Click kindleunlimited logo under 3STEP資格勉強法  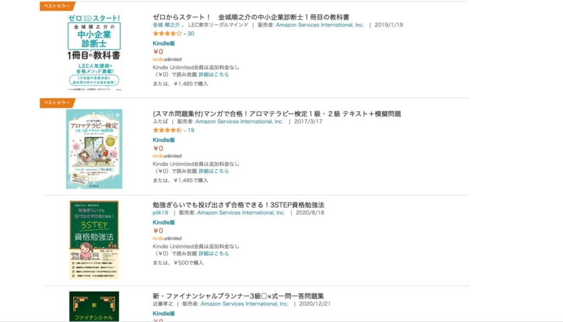[167, 238]
